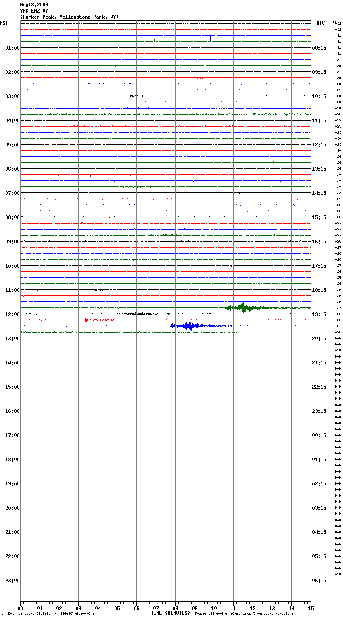The width and height of the screenshot is (343, 619).
Task: Click the "TIME (MINUTES)" axis label
Action: click(x=170, y=613)
